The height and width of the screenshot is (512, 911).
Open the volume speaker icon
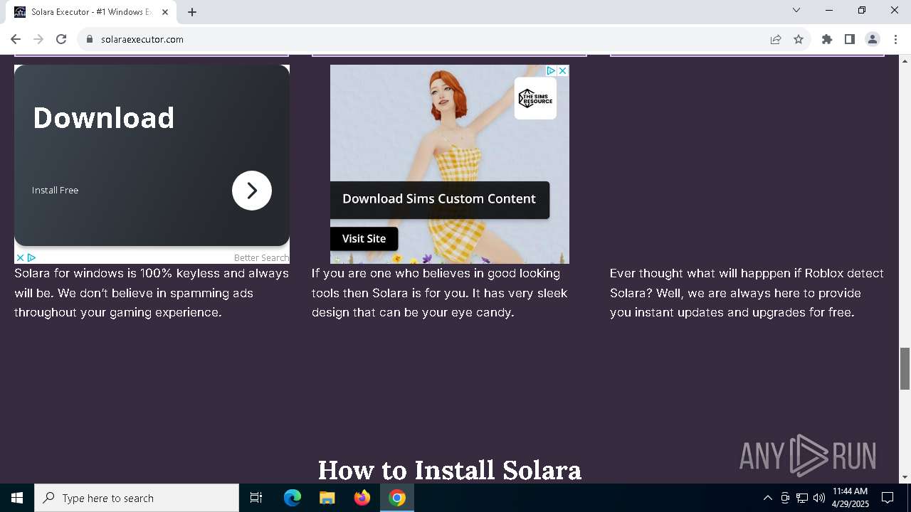coord(818,498)
